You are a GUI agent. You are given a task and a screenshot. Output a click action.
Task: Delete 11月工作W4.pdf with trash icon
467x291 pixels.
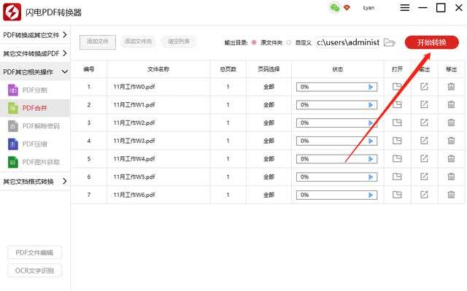(451, 158)
